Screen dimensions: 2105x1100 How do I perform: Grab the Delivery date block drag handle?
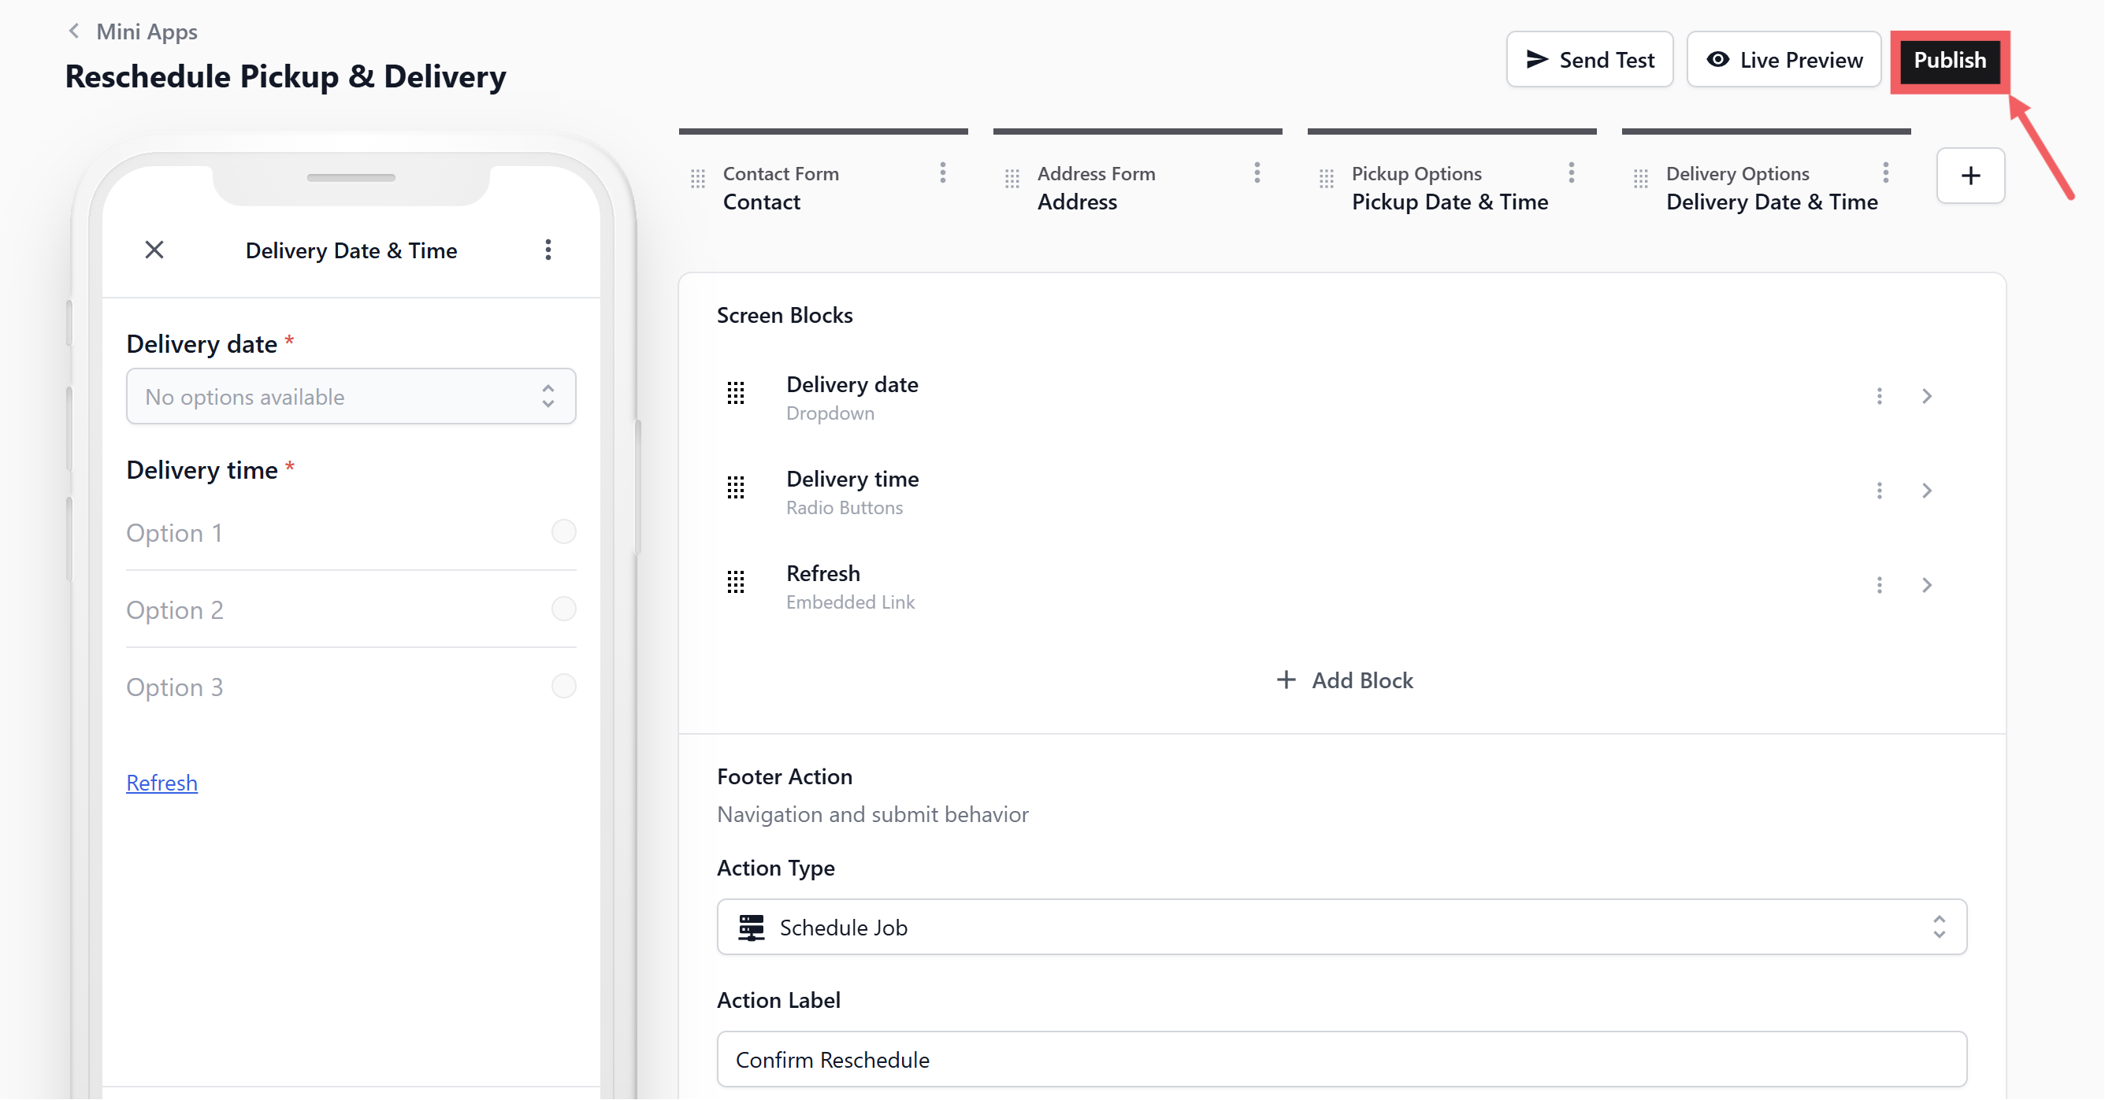tap(736, 394)
